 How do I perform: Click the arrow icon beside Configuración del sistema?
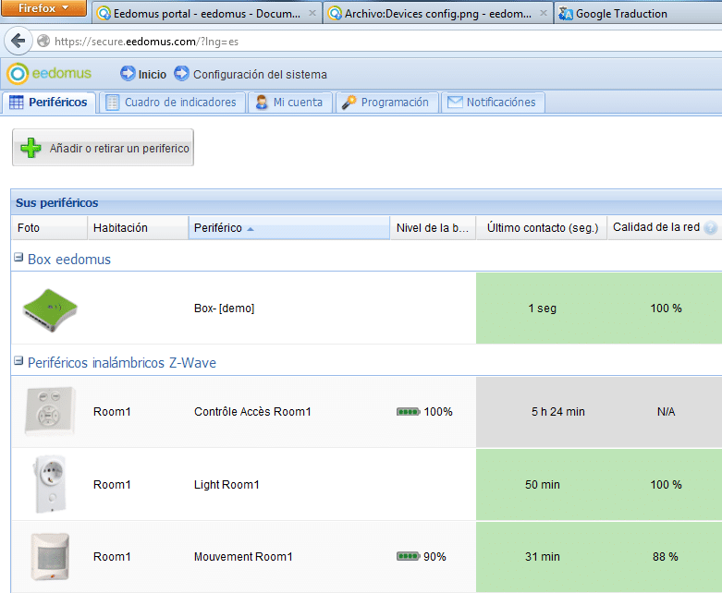tap(181, 74)
